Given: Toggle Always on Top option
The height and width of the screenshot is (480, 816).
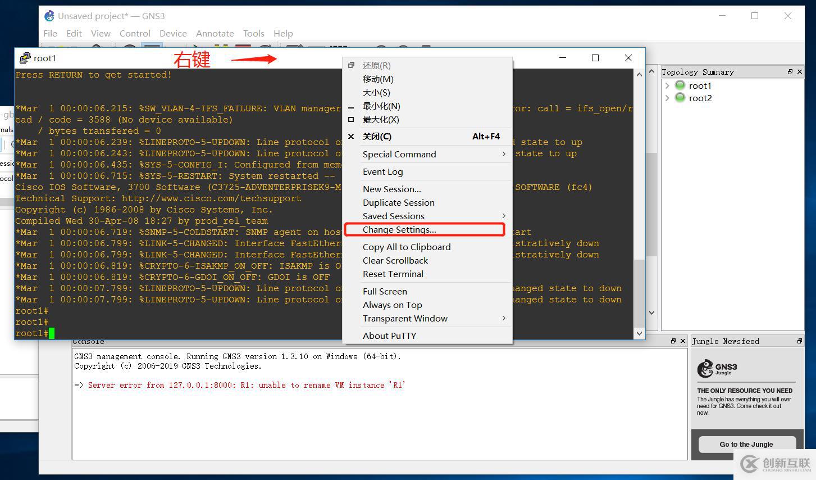Looking at the screenshot, I should coord(427,305).
